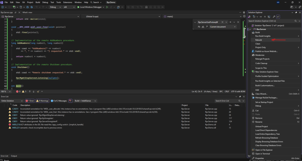Click the MIDL2151 error code link
Image resolution: width=302 pixels, height=161 pixels.
(16, 125)
